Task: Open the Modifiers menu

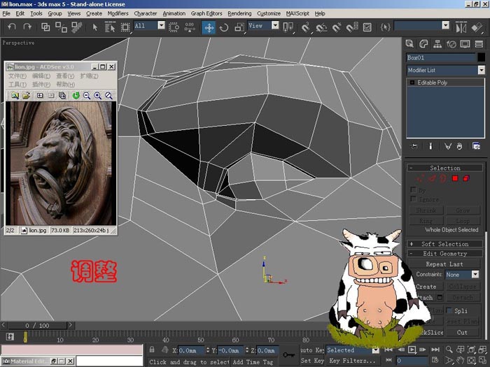Action: tap(118, 13)
